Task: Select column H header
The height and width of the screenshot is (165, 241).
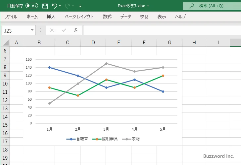Action: (x=194, y=43)
